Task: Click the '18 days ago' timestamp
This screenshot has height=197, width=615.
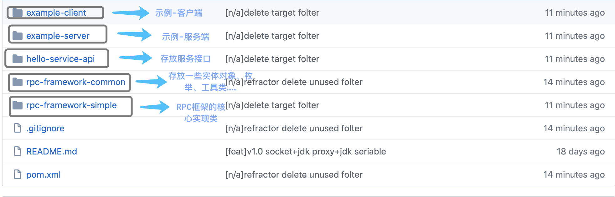Action: tap(581, 151)
